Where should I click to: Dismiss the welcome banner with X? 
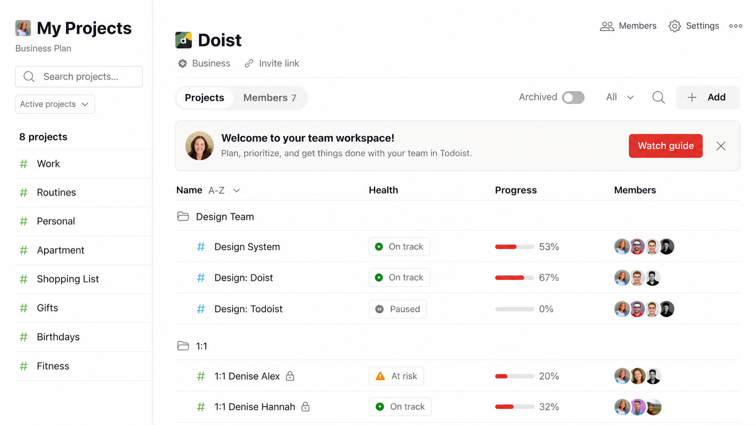point(721,146)
